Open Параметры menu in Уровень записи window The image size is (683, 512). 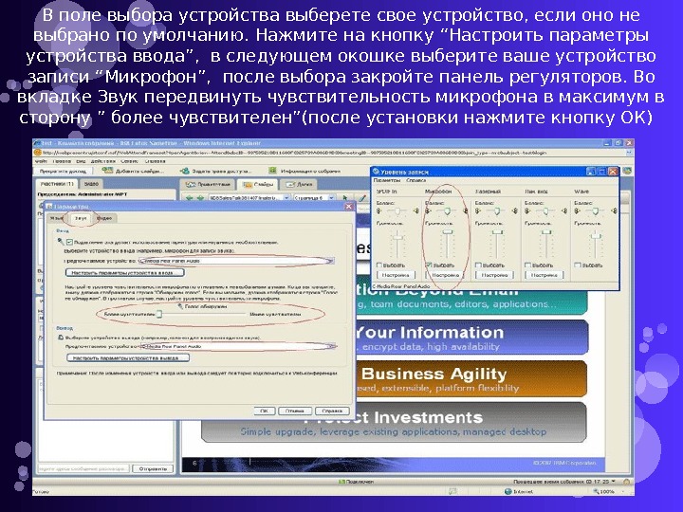tap(387, 180)
